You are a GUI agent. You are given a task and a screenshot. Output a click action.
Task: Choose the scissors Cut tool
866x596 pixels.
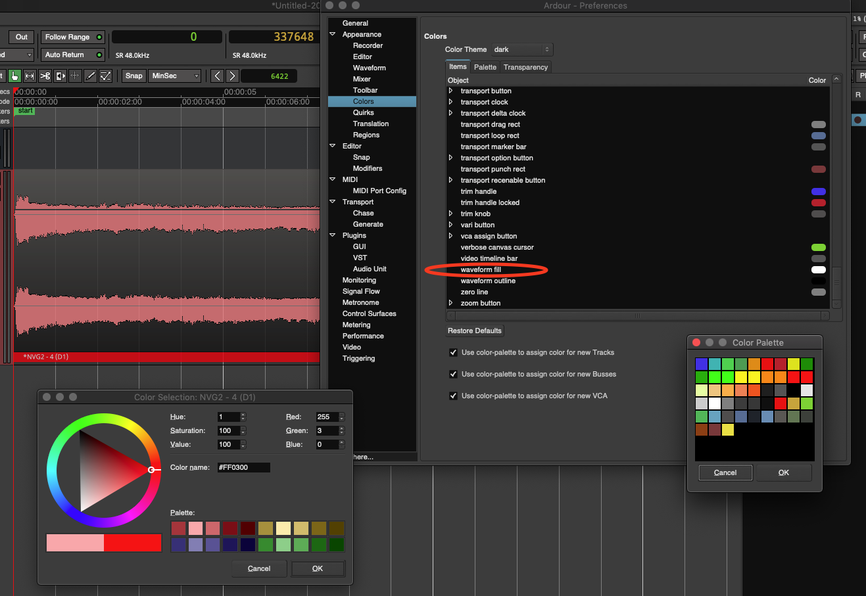tap(45, 76)
